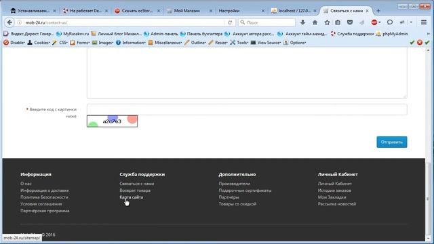The image size is (434, 244).
Task: Click the site info icon in address bar
Action: [x=19, y=22]
